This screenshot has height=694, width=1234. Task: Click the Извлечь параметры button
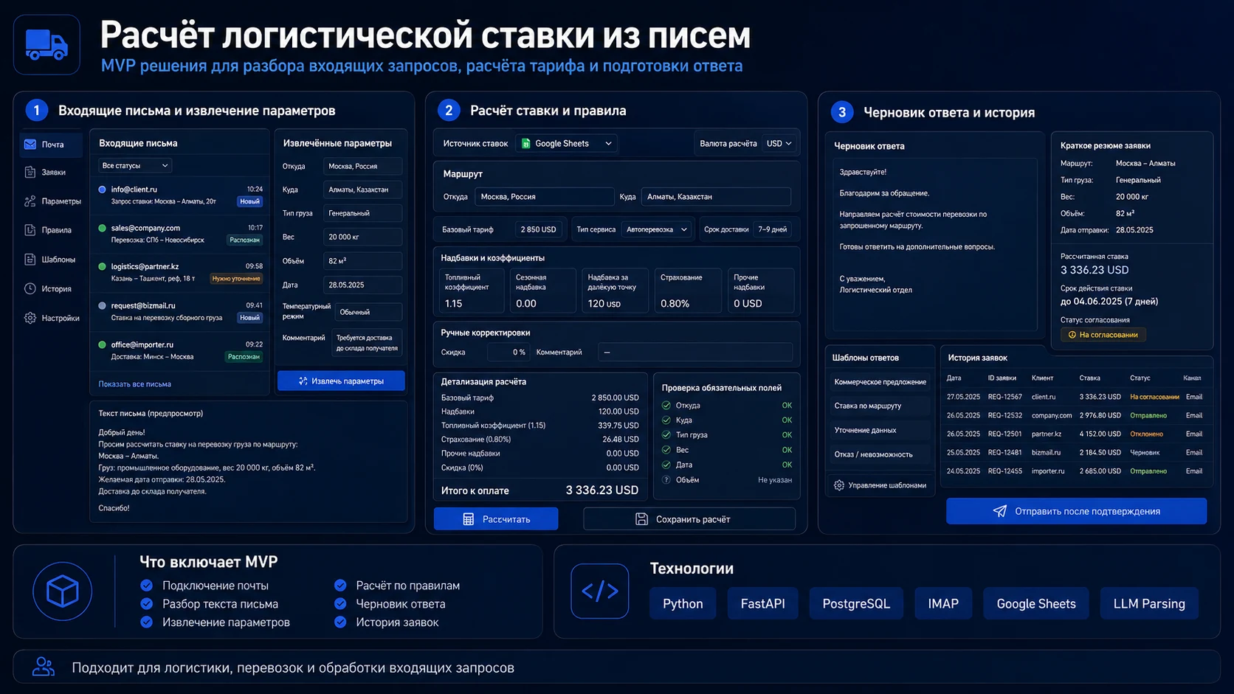341,381
